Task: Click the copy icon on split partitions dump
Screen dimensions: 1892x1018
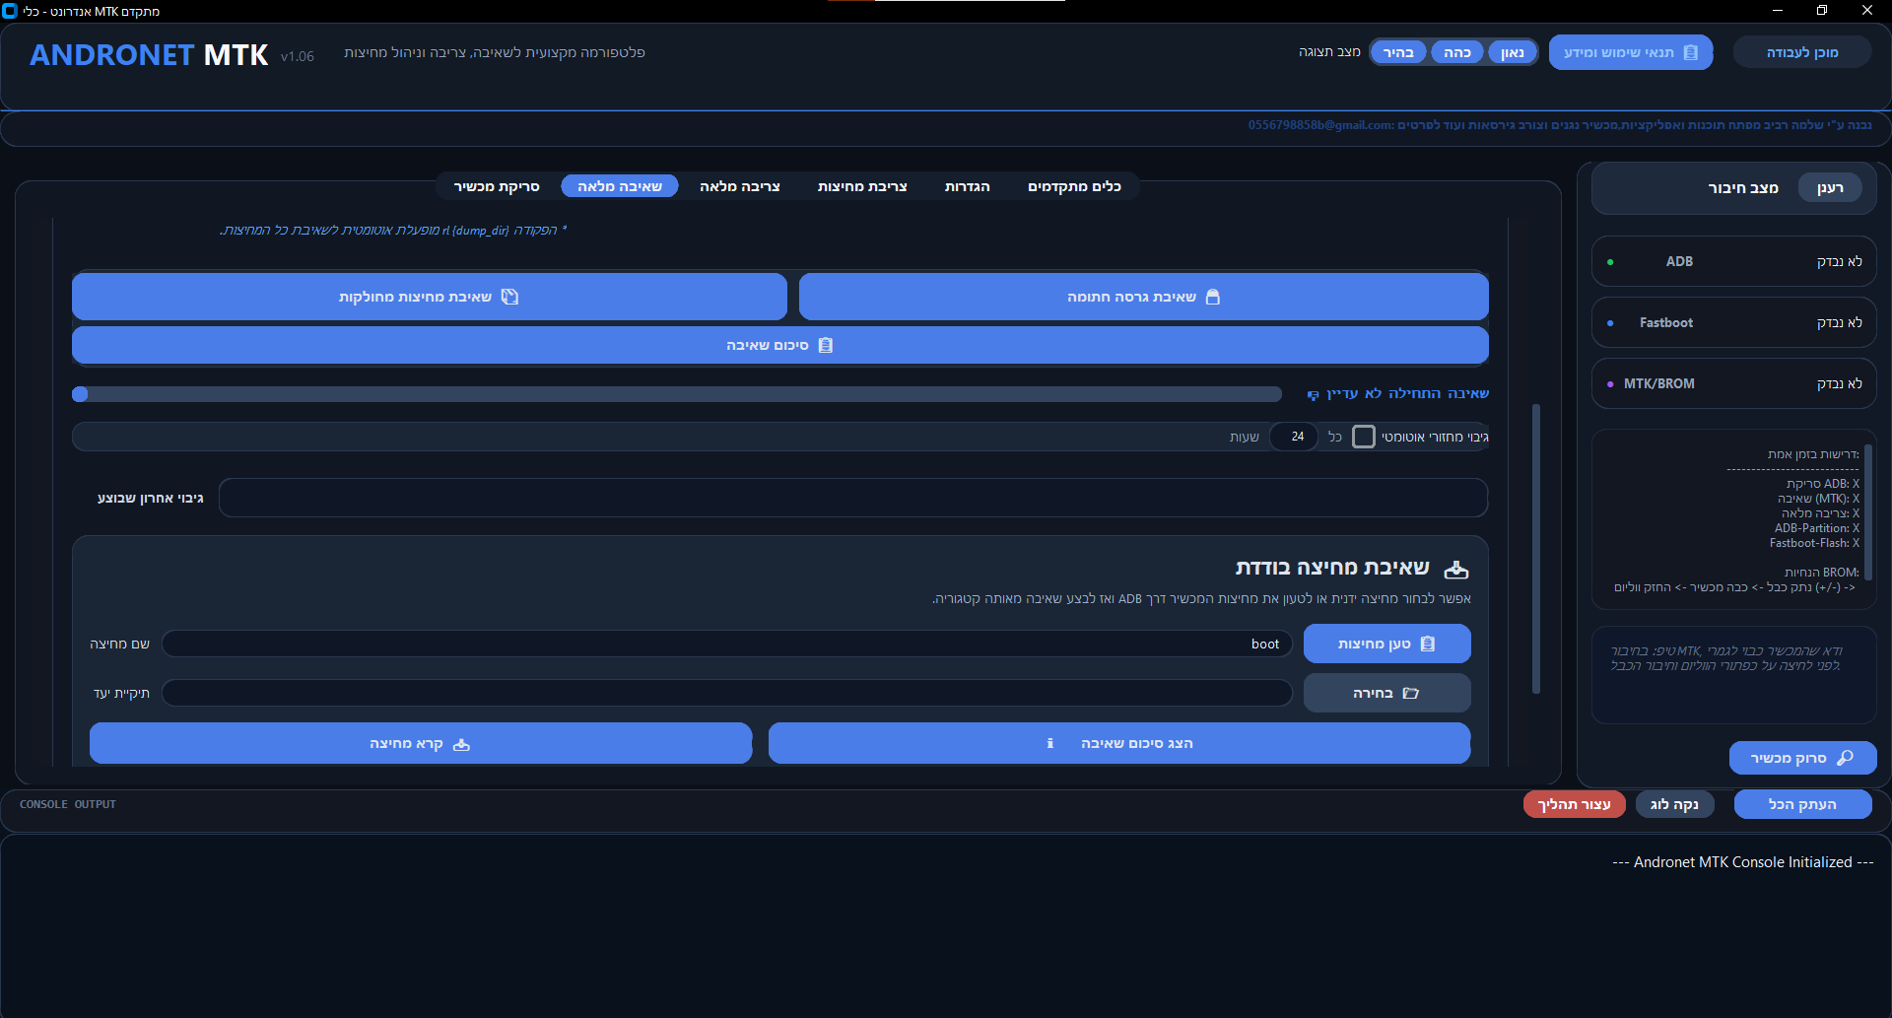Action: click(x=509, y=297)
